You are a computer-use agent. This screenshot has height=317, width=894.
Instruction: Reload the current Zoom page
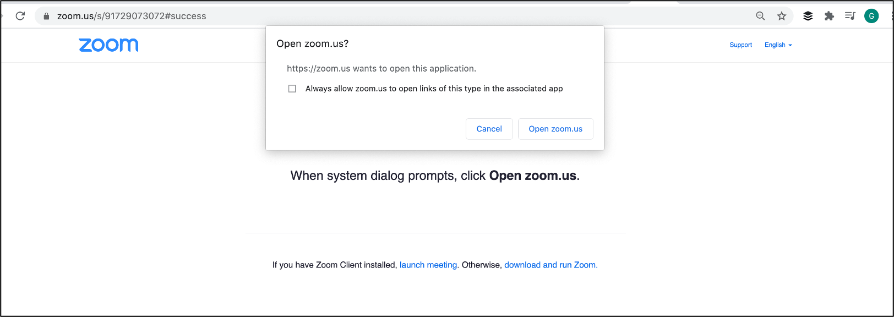tap(20, 16)
